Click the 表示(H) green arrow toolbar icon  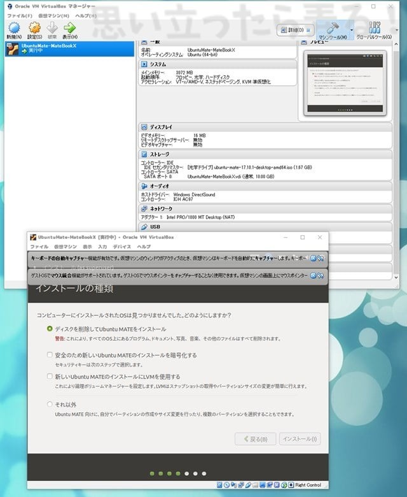[69, 28]
